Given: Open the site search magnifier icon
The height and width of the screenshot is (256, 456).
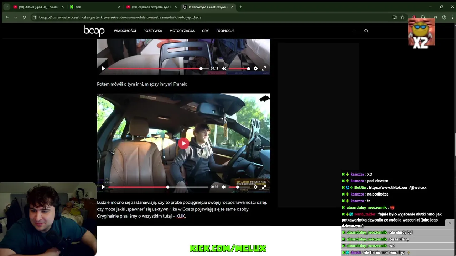Looking at the screenshot, I should tap(366, 31).
